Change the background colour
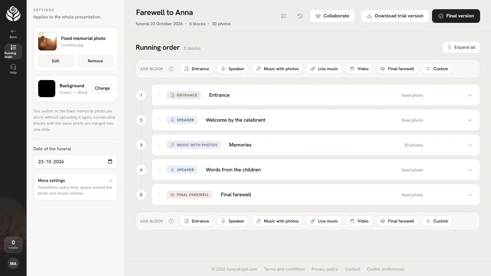 pyautogui.click(x=102, y=88)
